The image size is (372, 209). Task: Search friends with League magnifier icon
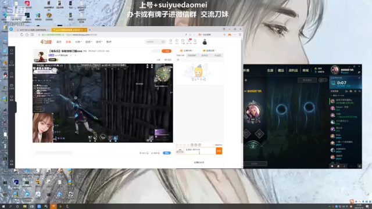click(359, 91)
